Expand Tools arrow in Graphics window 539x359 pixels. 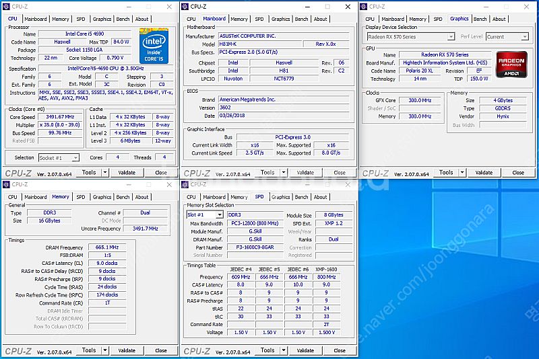[x=462, y=173]
